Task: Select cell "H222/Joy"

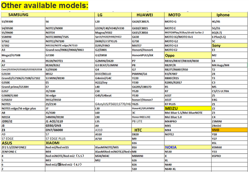Action: pyautogui.click(x=113, y=82)
